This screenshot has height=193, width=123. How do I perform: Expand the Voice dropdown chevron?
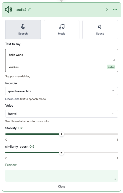pyautogui.click(x=113, y=113)
